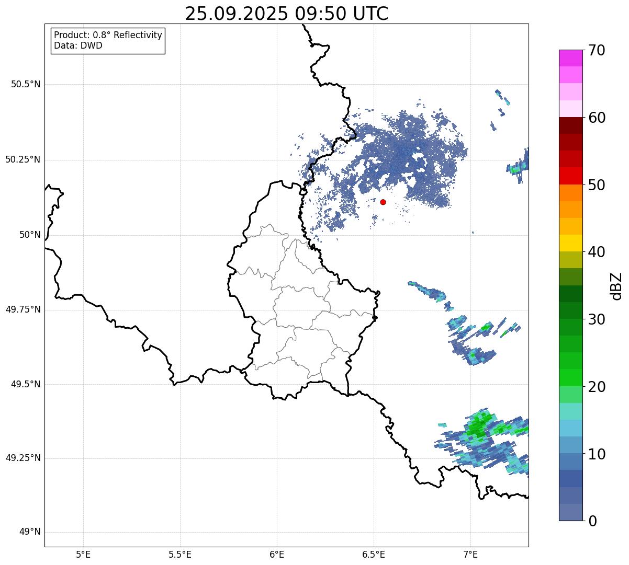Select the yellow colorbar swatch at 40 dBZ
629x565 pixels.
(x=570, y=244)
